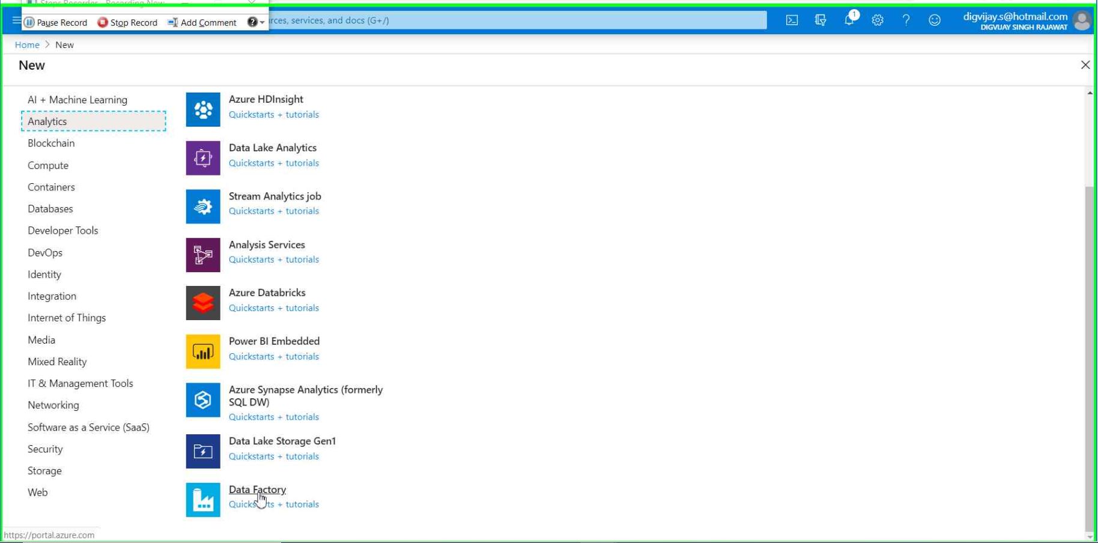This screenshot has width=1098, height=543.
Task: Click the Azure Databricks red icon
Action: (x=203, y=303)
